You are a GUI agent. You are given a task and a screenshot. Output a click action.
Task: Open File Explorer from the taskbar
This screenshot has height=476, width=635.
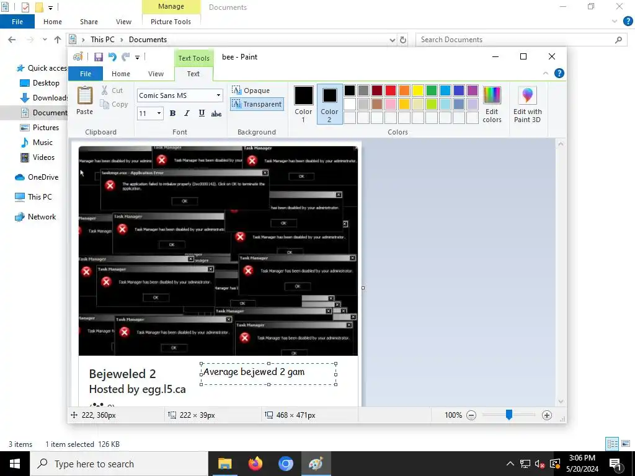click(224, 464)
